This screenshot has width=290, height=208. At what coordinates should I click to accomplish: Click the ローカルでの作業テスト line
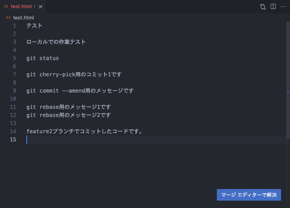point(56,42)
